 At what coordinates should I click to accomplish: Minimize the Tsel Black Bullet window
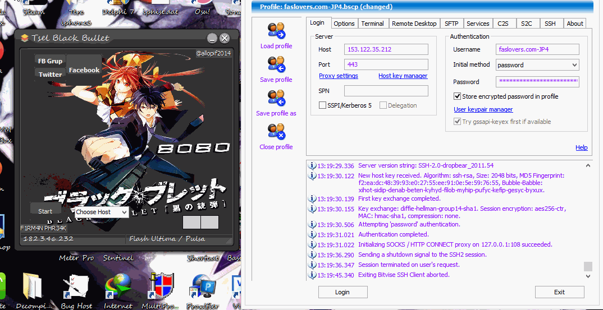pos(212,38)
